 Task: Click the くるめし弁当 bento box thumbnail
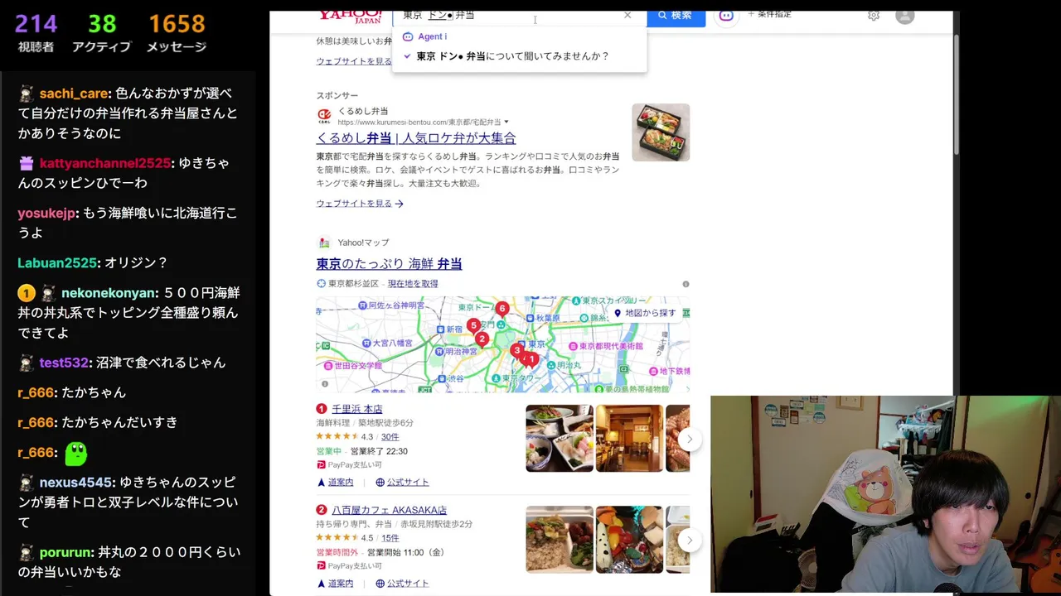pos(661,132)
